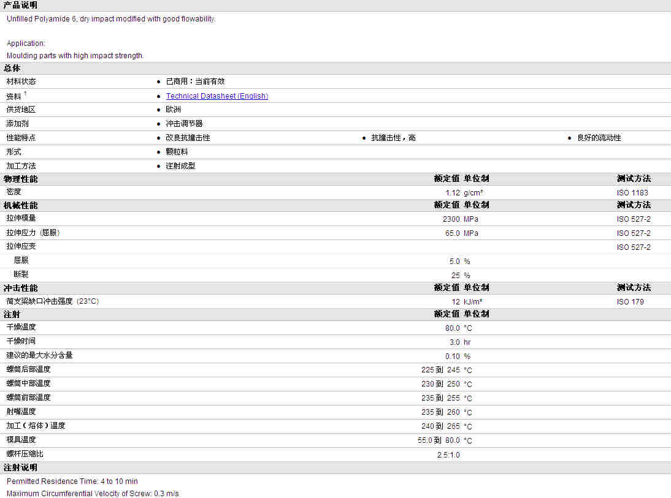Click the drying time value 3.0
Screen dimensions: 671x498
pyautogui.click(x=455, y=342)
